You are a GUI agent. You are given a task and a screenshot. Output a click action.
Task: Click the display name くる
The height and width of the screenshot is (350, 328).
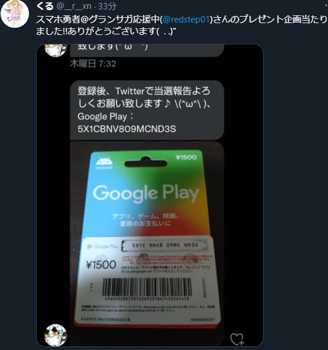pyautogui.click(x=44, y=6)
